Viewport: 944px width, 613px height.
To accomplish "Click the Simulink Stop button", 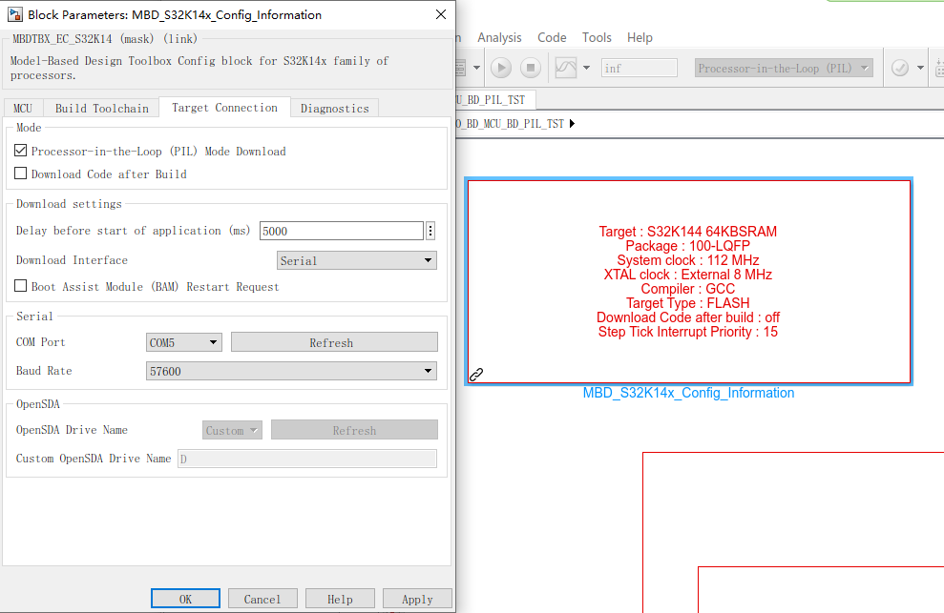I will 531,68.
